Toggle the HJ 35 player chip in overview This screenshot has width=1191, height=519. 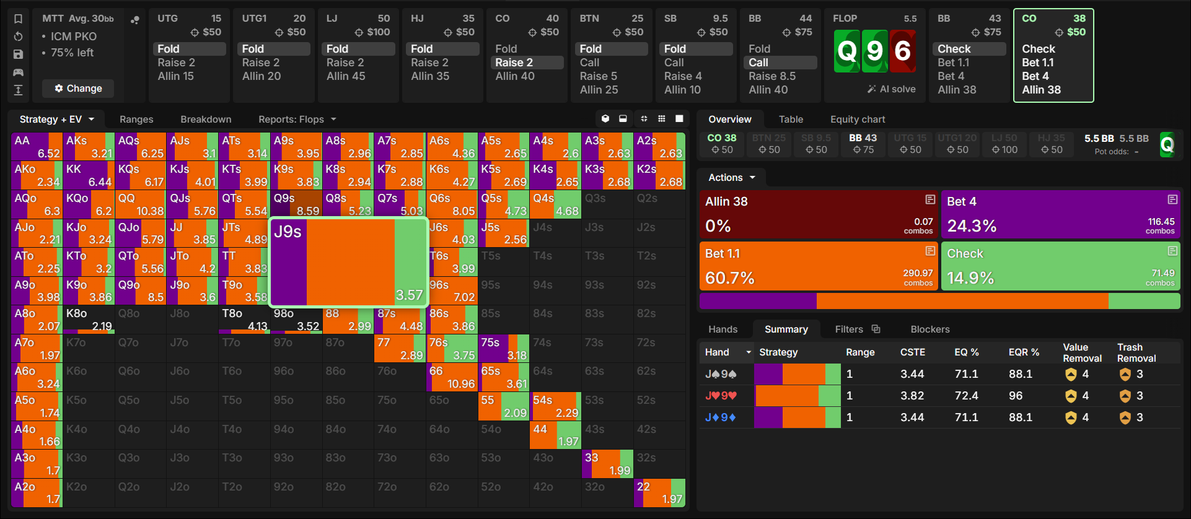[x=1052, y=144]
